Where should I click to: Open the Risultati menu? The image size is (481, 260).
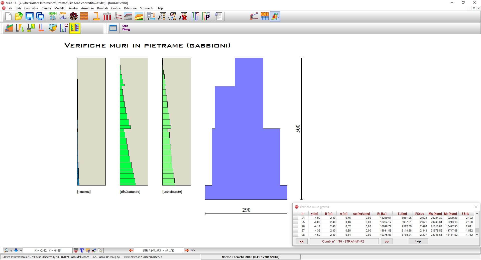tap(102, 8)
